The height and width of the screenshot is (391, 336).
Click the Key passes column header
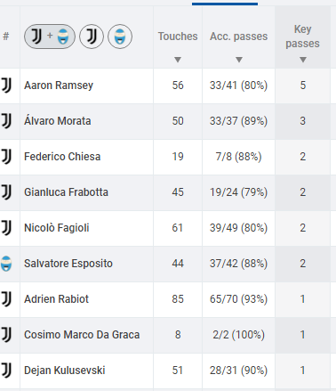click(302, 37)
